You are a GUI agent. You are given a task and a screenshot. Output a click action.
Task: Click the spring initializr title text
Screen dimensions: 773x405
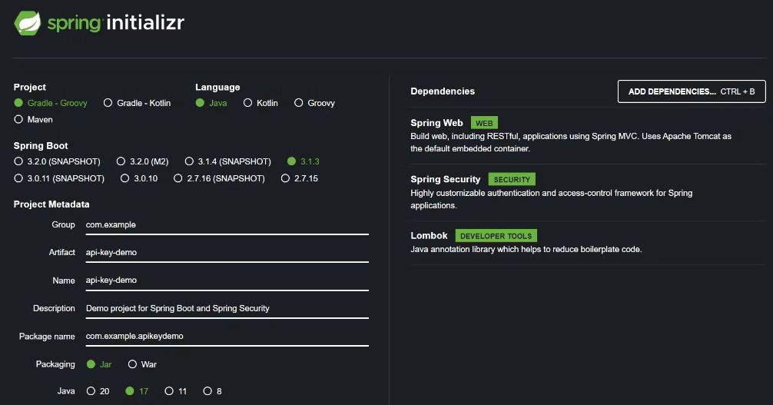click(116, 23)
